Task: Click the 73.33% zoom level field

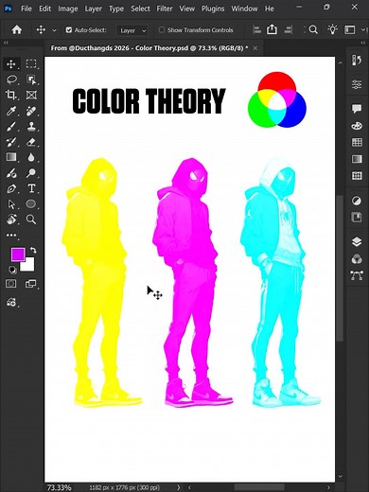Action: click(59, 487)
